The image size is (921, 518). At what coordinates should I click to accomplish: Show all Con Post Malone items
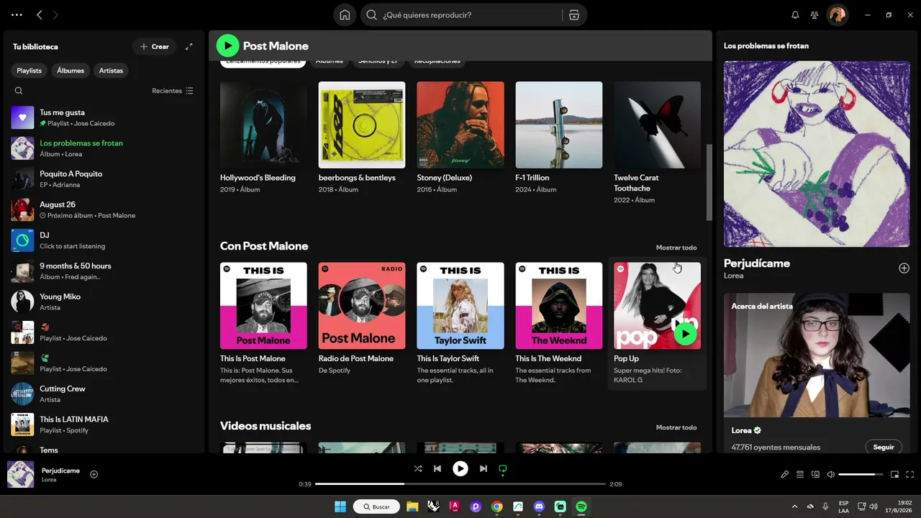point(676,247)
